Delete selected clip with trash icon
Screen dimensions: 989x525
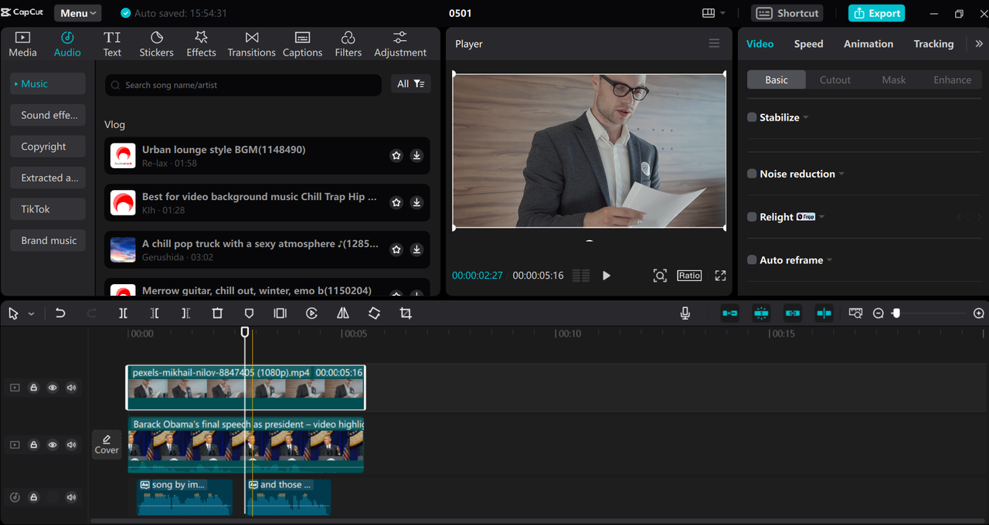pos(217,313)
